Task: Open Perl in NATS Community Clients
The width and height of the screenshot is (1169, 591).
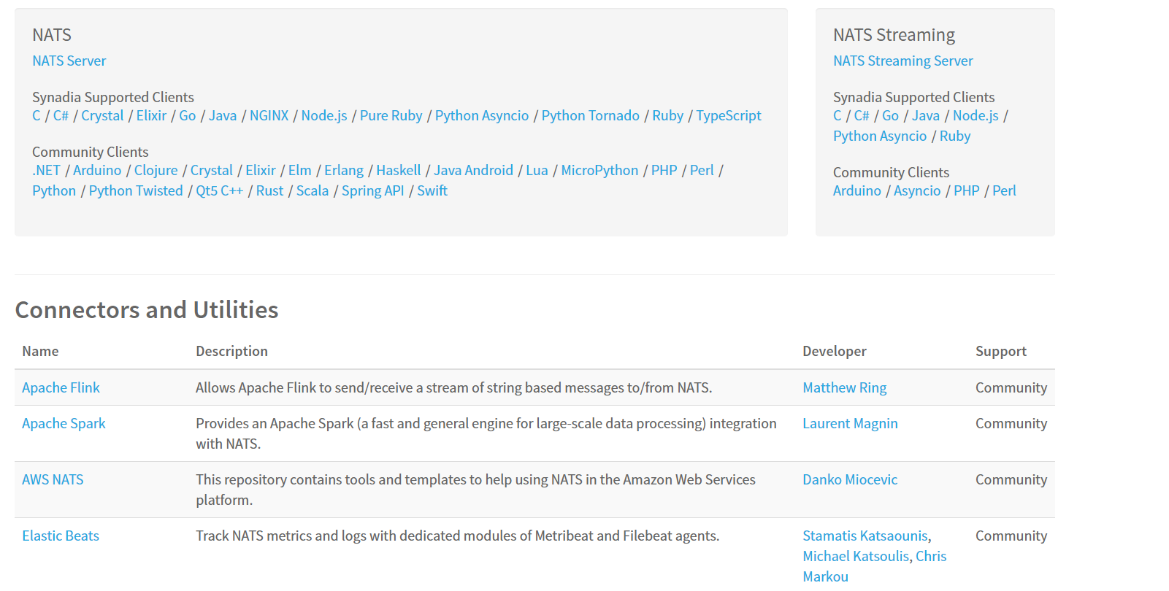Action: pos(702,171)
